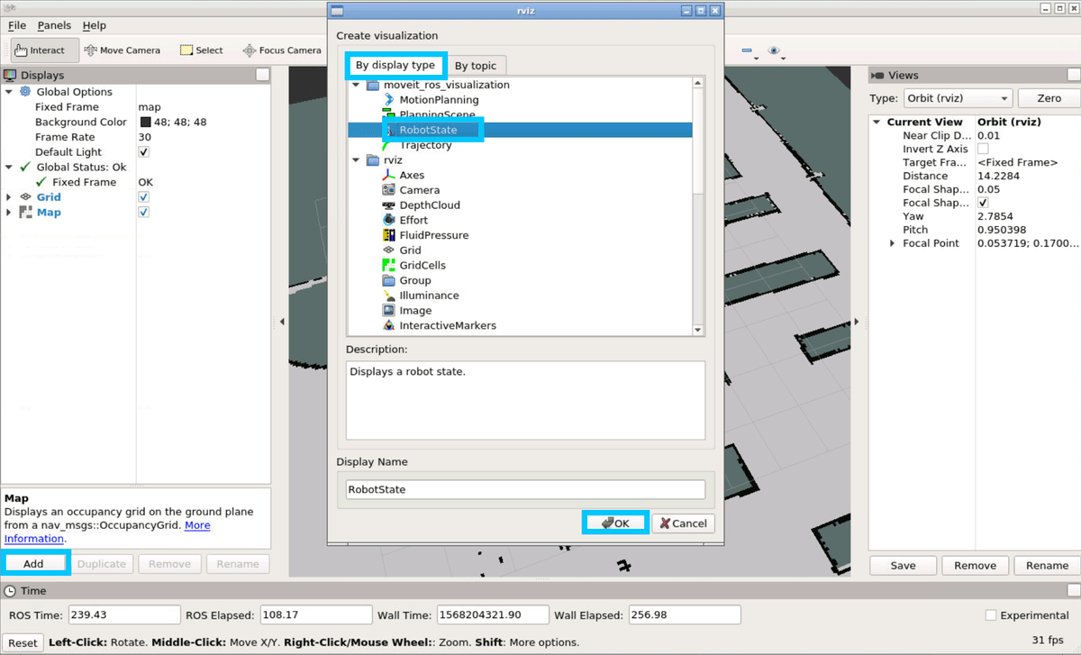Toggle the Default Light checkbox
The image size is (1081, 655).
tap(141, 151)
